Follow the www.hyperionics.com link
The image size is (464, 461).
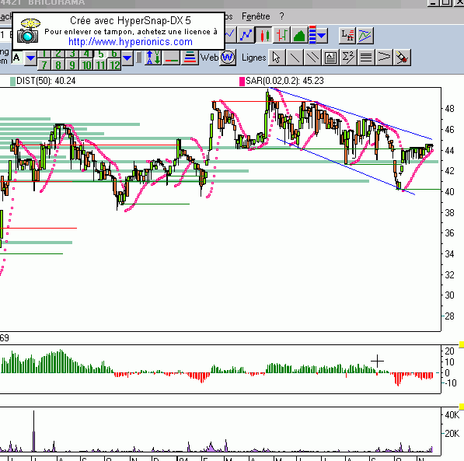pyautogui.click(x=131, y=42)
